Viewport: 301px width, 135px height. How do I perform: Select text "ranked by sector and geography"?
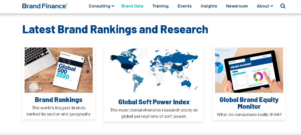tap(59, 114)
